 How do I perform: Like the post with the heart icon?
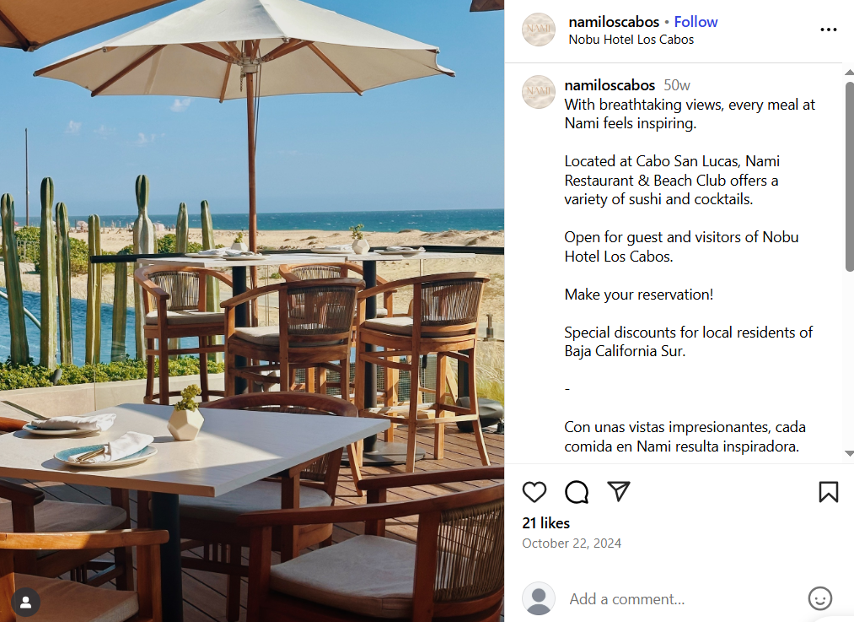click(x=534, y=492)
